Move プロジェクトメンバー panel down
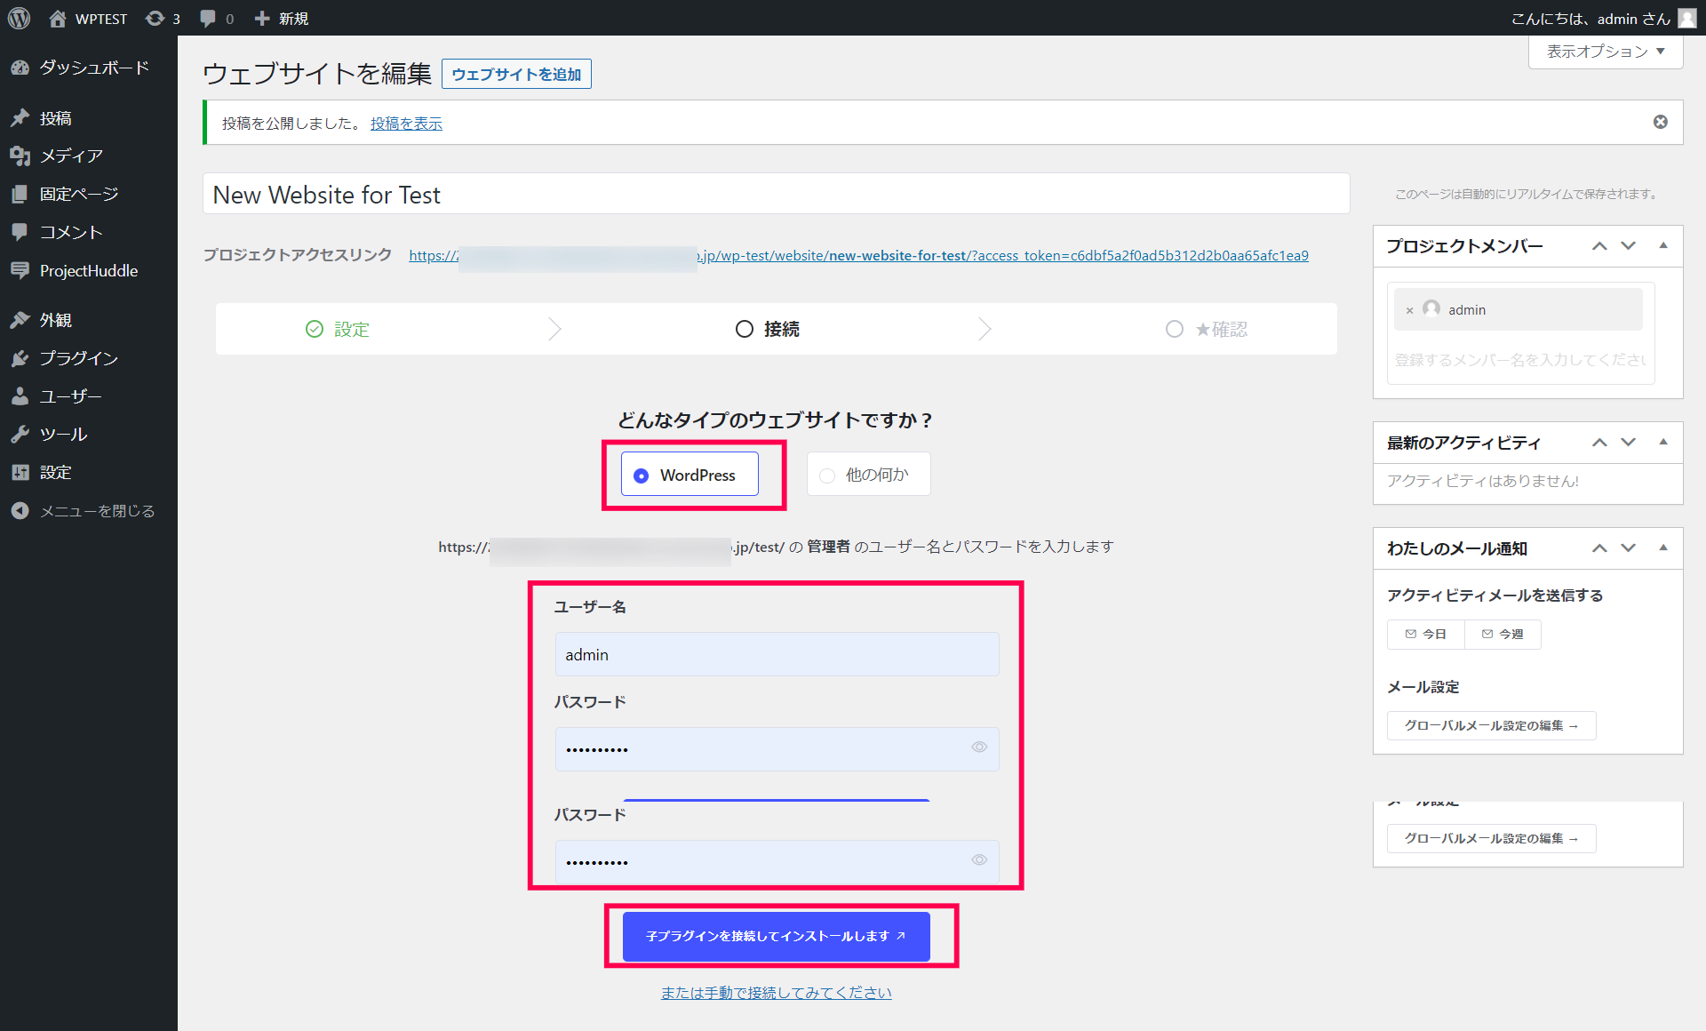Viewport: 1706px width, 1031px height. click(x=1628, y=246)
